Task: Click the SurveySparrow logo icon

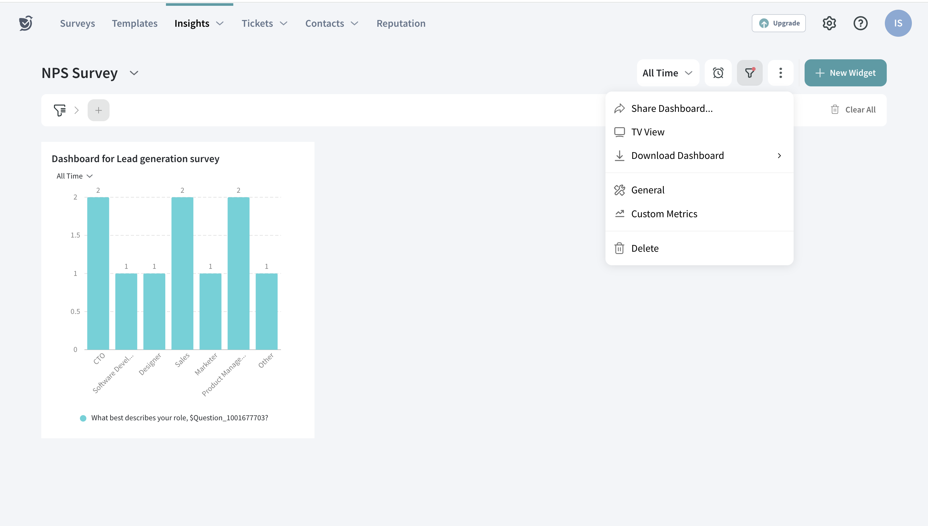Action: 26,23
